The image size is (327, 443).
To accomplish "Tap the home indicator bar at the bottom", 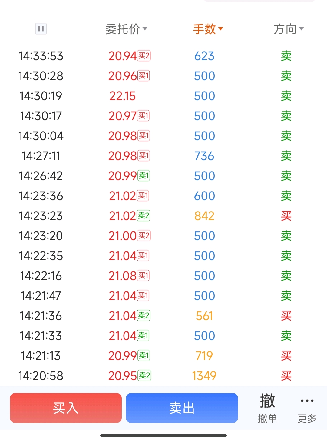I will [x=163, y=435].
